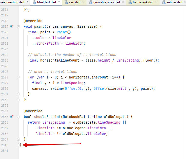Click override gutter icon on line 2519
This screenshot has width=186, height=159.
tap(12, 26)
